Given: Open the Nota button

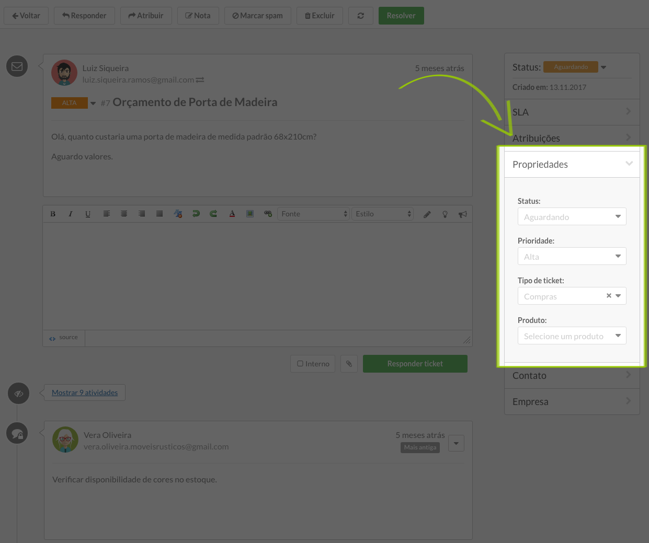Looking at the screenshot, I should [x=198, y=16].
